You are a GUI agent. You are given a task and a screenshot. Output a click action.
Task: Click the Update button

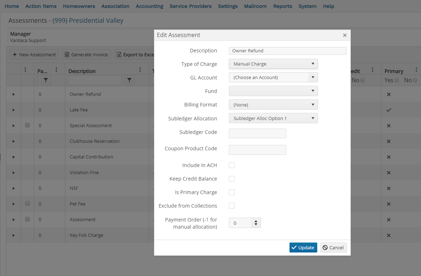pyautogui.click(x=303, y=248)
